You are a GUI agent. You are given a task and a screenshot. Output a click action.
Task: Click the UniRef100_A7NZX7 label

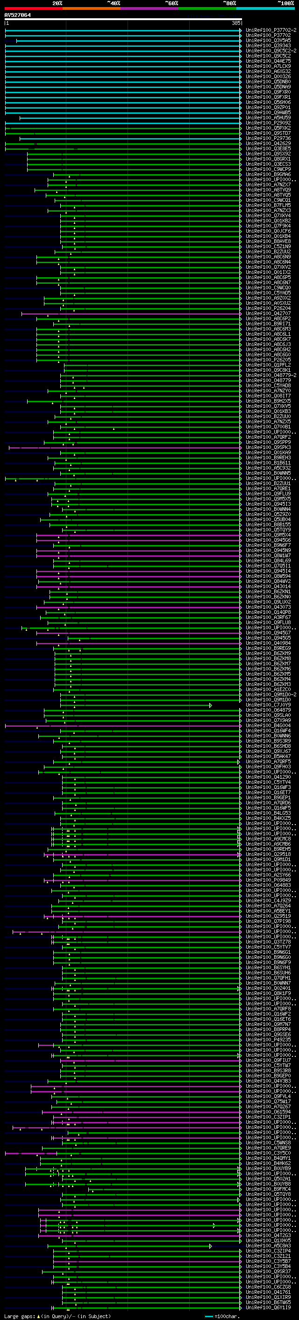point(268,184)
